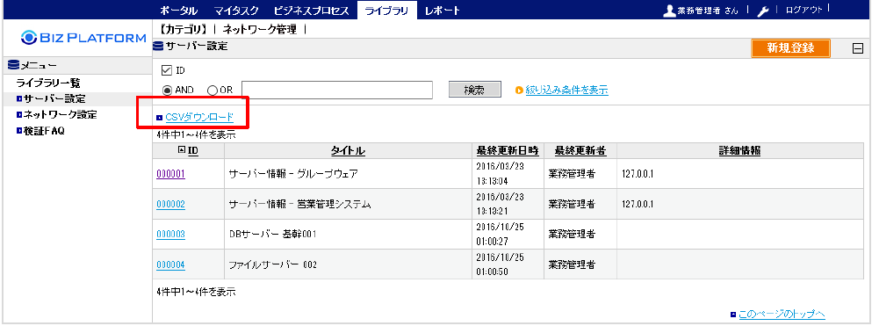Viewport: 872px width, 326px height.
Task: Click the CSVダウンロード link
Action: click(199, 118)
